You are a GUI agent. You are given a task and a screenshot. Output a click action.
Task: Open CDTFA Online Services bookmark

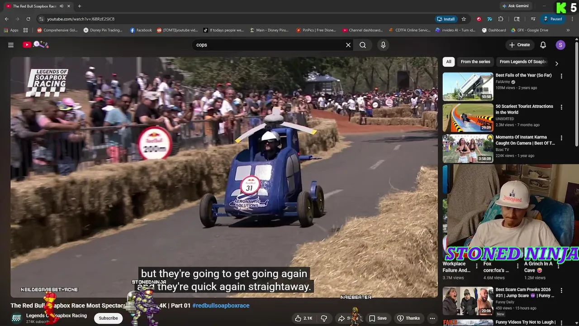pos(409,30)
